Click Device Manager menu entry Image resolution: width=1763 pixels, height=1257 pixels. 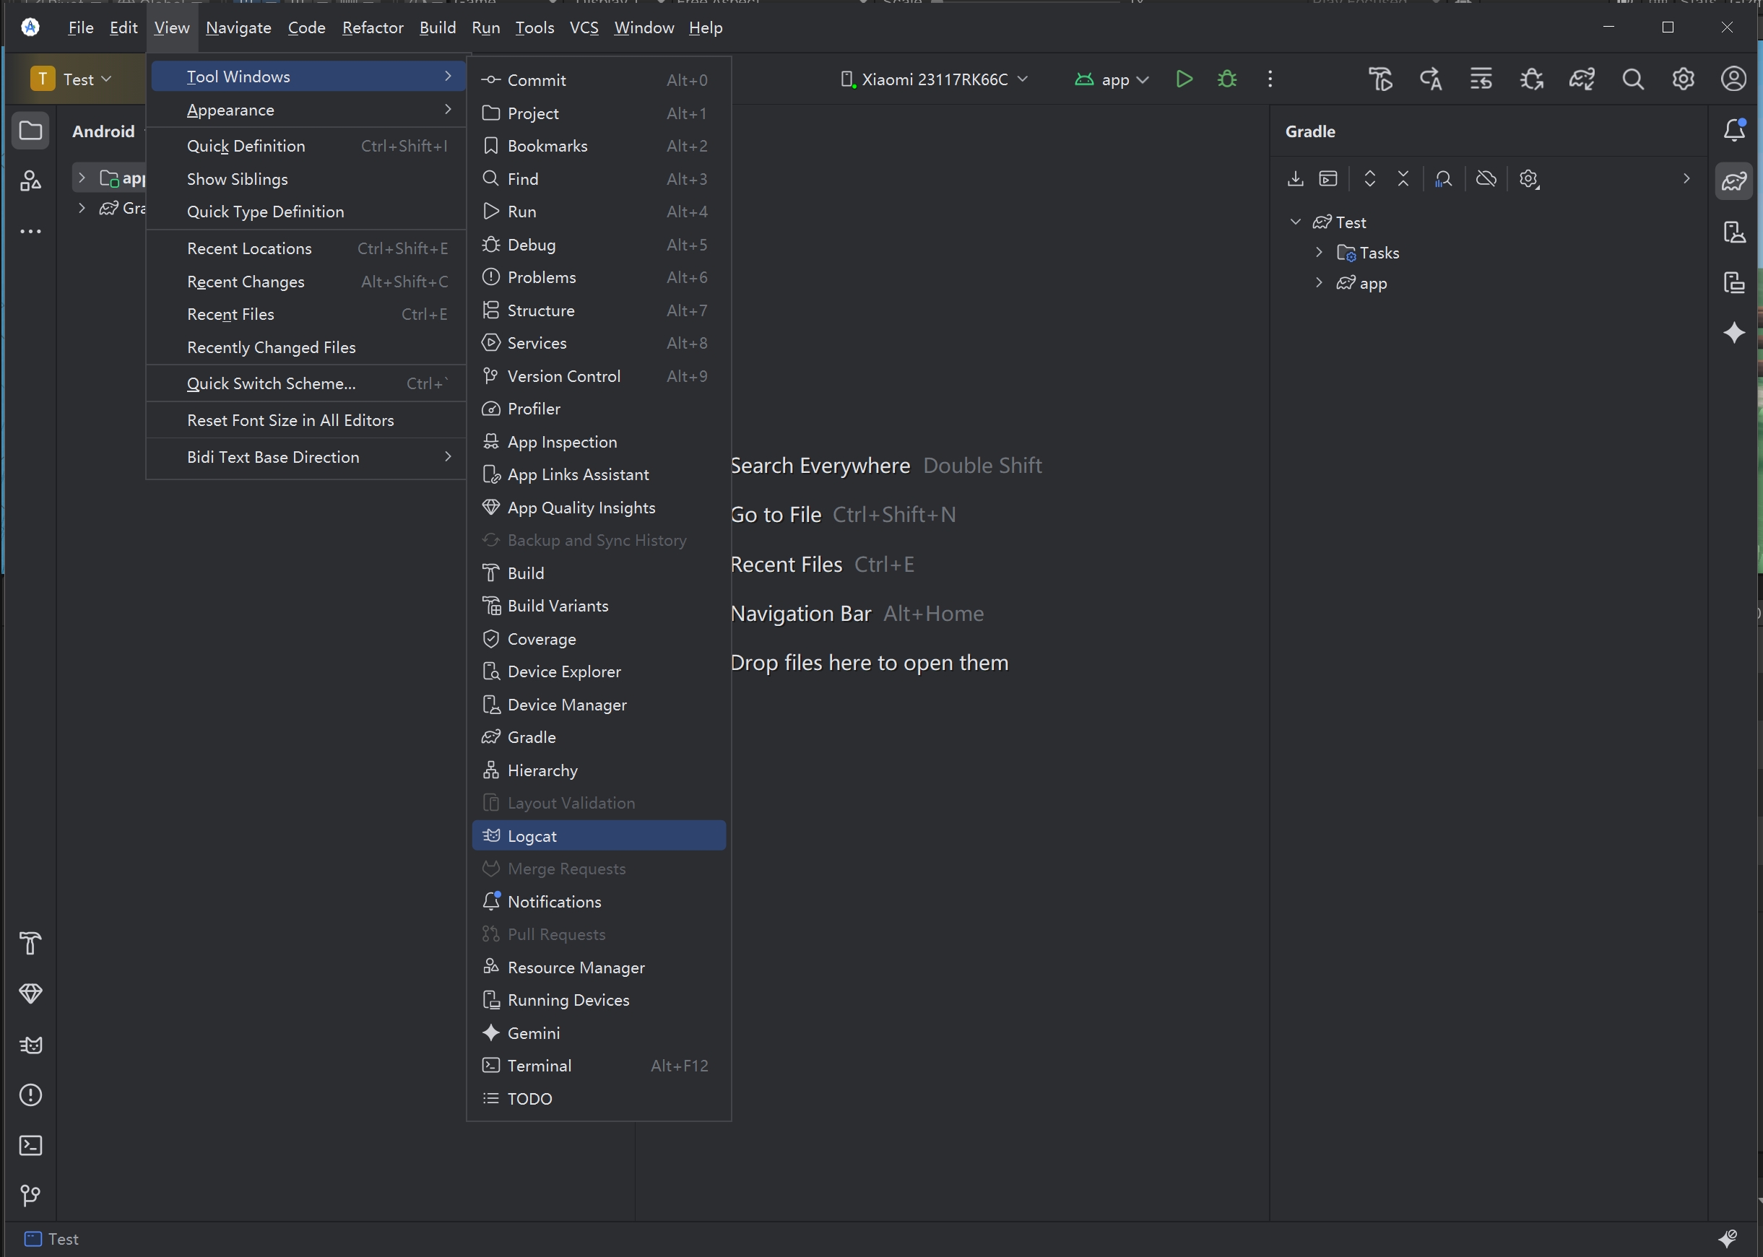(567, 705)
